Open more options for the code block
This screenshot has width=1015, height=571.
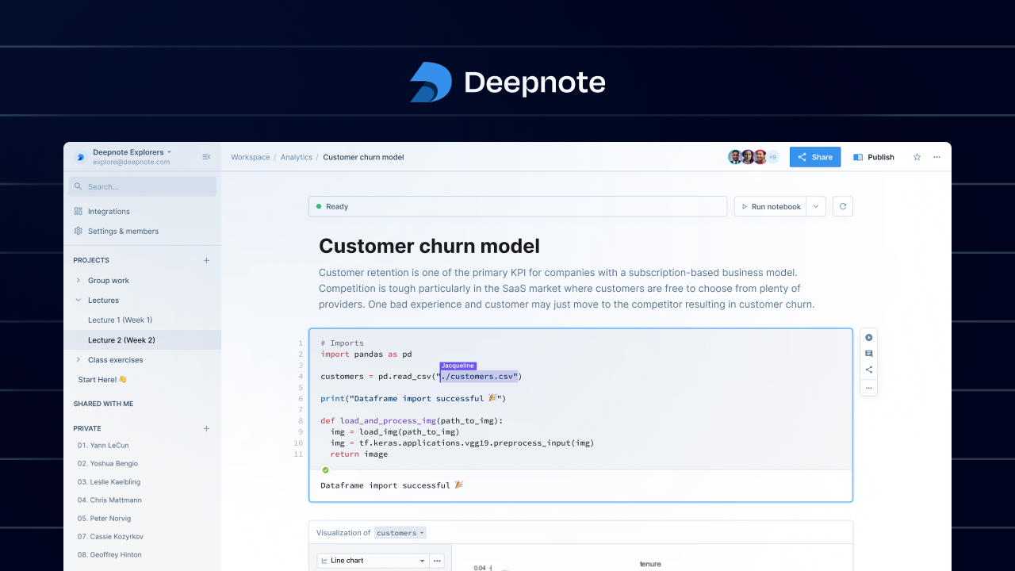click(868, 388)
